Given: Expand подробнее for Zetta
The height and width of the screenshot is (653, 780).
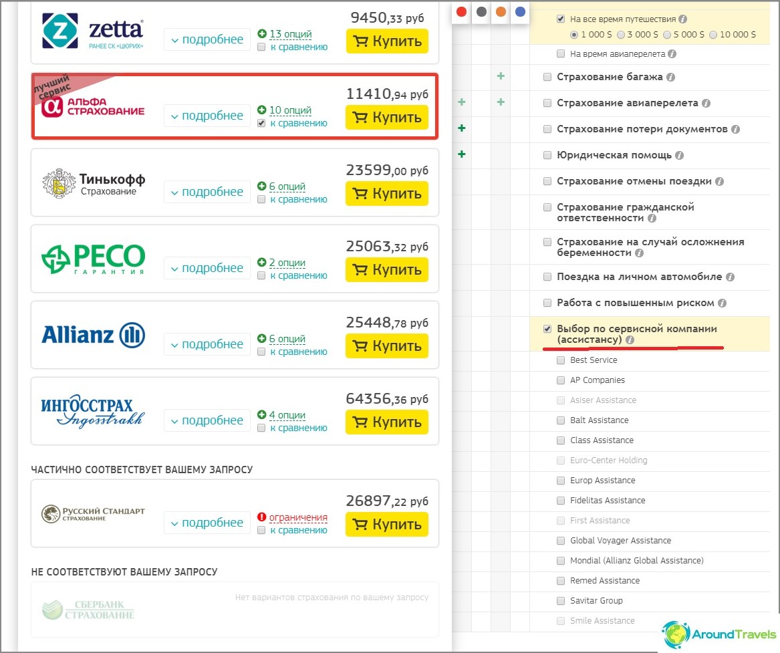Looking at the screenshot, I should click(x=207, y=39).
